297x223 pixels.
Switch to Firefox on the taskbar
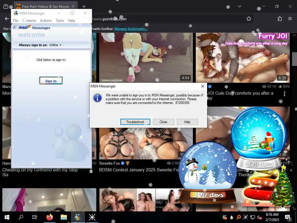(49, 217)
